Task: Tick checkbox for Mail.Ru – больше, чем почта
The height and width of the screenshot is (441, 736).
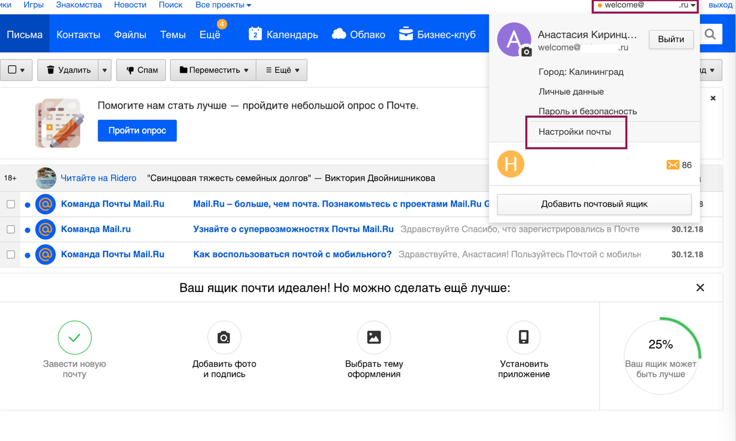Action: (x=10, y=204)
